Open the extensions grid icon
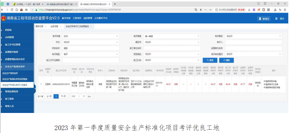Viewport: 289px width, 133px height. click(x=269, y=10)
